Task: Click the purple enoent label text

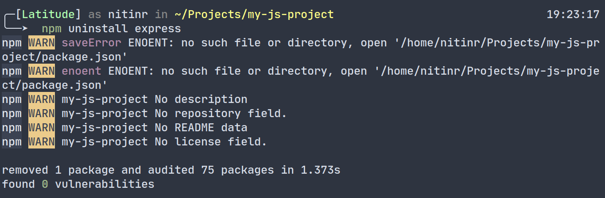Action: click(x=81, y=71)
